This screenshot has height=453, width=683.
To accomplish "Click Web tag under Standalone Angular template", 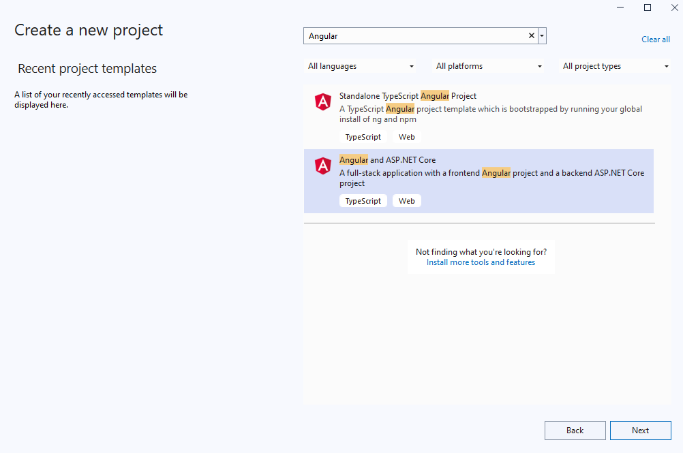I will [406, 137].
